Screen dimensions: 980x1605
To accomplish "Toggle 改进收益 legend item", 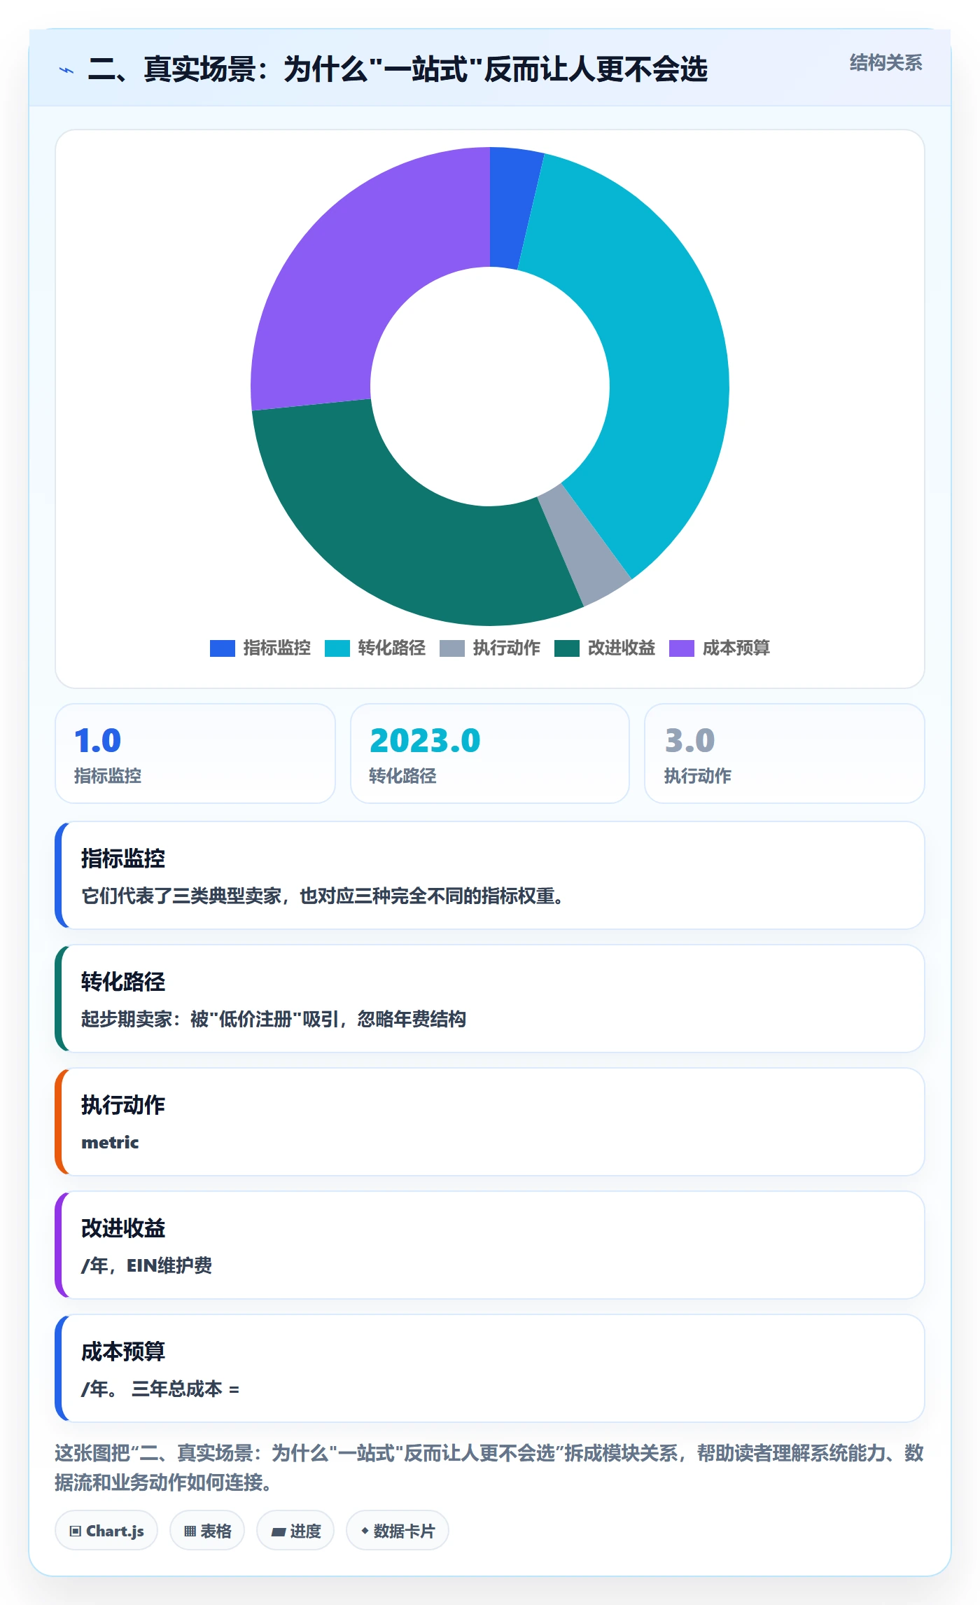I will coord(605,648).
